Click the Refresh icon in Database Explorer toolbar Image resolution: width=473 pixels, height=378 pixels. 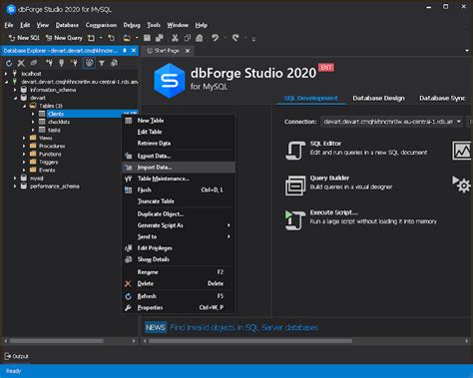9,63
